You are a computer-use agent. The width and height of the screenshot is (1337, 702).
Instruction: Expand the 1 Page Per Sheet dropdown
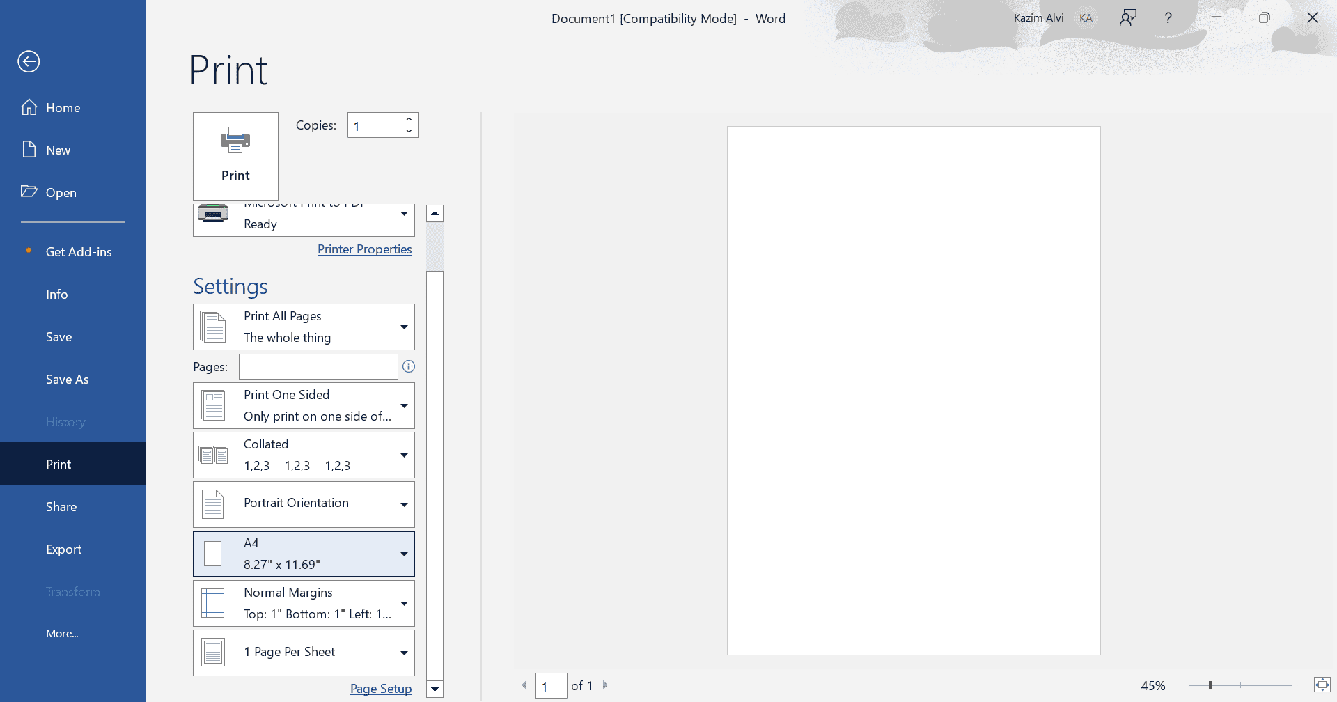(x=304, y=653)
